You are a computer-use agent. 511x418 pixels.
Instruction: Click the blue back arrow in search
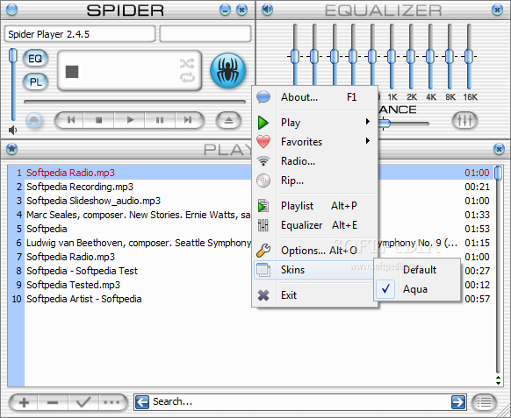(x=142, y=402)
